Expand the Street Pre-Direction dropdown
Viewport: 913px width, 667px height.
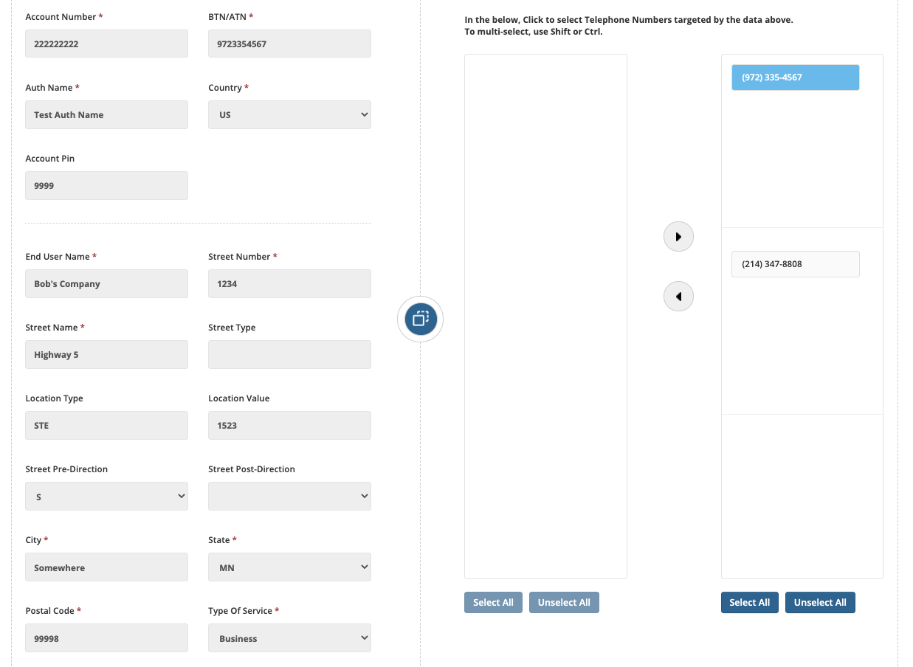point(106,497)
